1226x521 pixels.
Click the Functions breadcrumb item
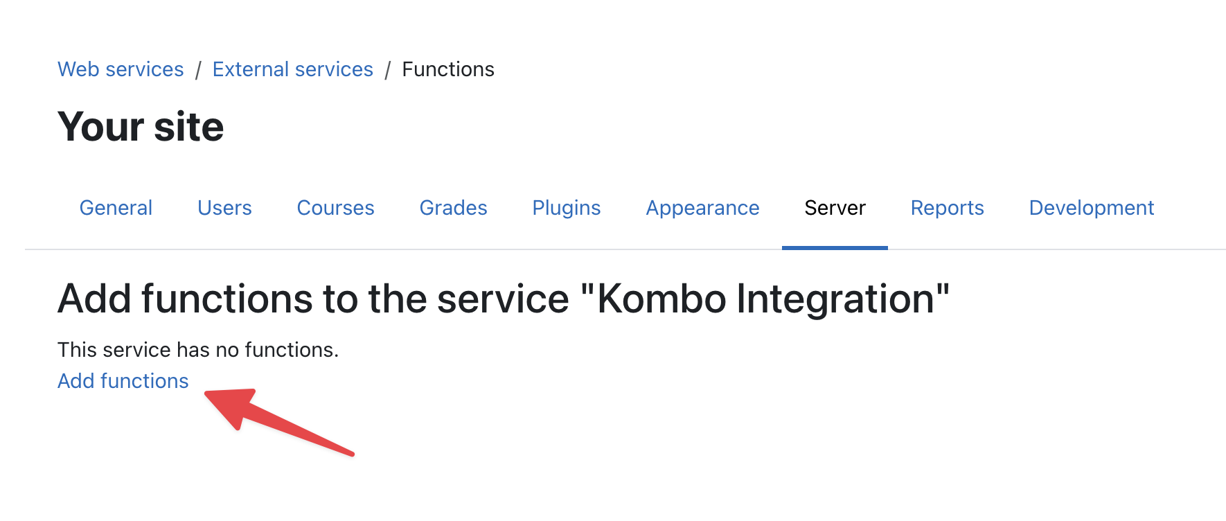click(448, 69)
